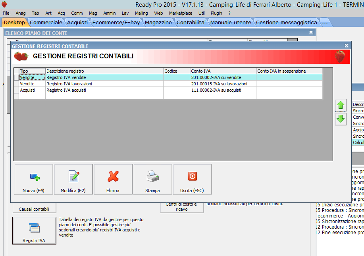Switch to the Magazzino tab
The height and width of the screenshot is (256, 364).
click(158, 23)
